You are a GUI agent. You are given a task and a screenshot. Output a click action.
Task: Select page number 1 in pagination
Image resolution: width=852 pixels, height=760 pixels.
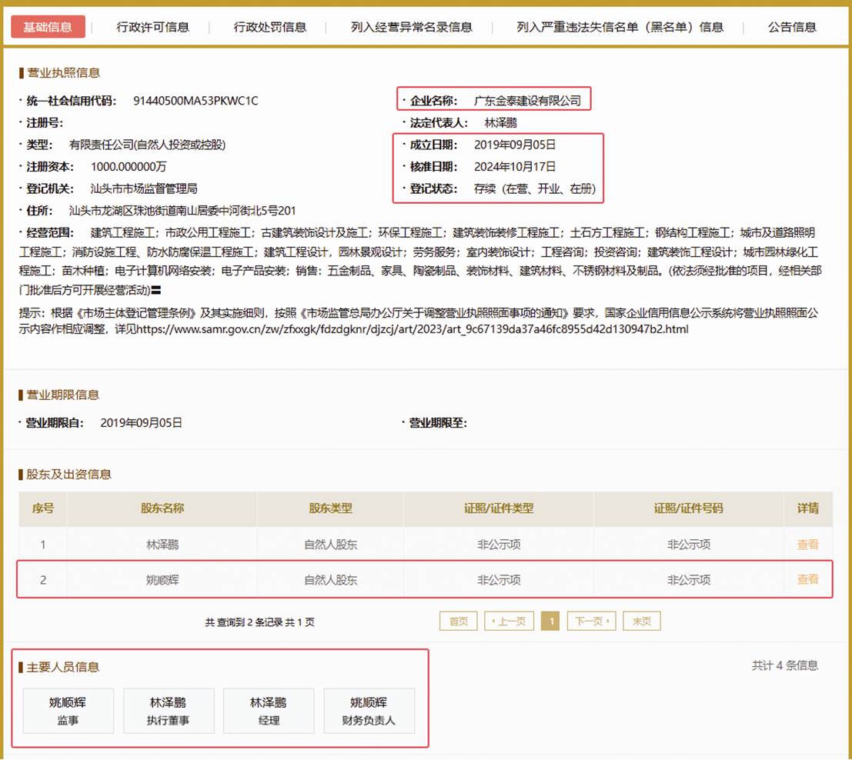tap(550, 621)
